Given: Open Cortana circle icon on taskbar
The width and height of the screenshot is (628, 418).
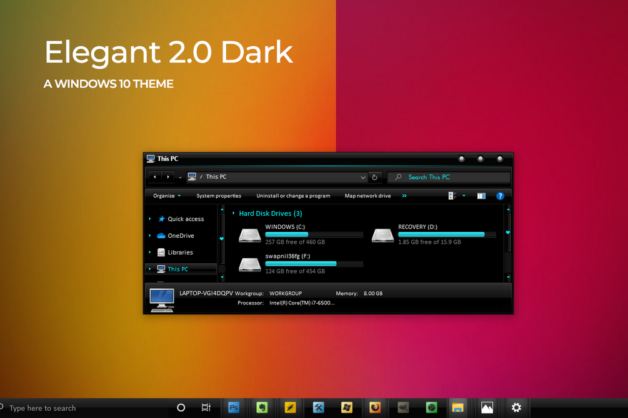Looking at the screenshot, I should (x=181, y=407).
